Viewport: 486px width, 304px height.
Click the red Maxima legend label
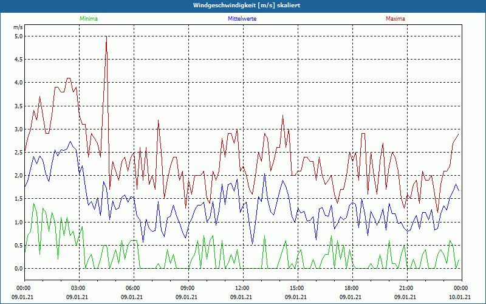[395, 19]
